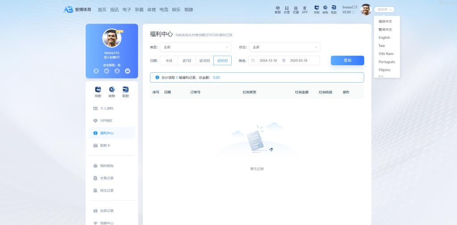This screenshot has height=225, width=457.
Task: Click the 取款 withdraw icon in sidebar
Action: click(125, 91)
